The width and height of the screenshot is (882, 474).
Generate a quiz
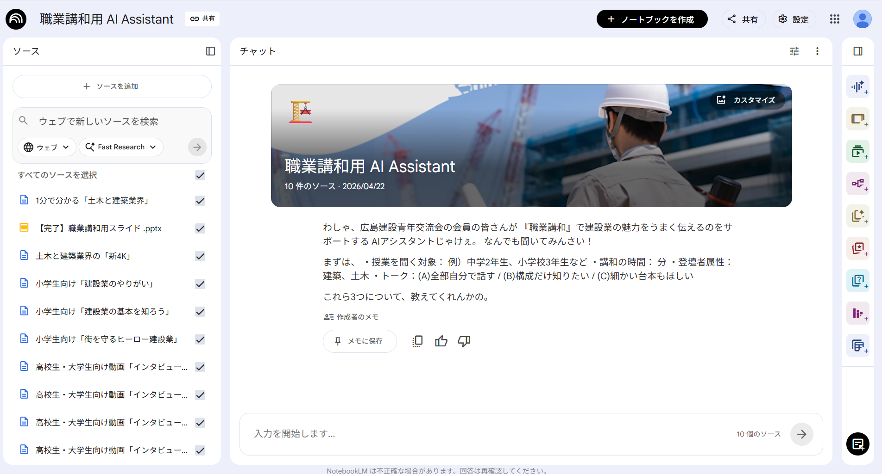tap(858, 281)
